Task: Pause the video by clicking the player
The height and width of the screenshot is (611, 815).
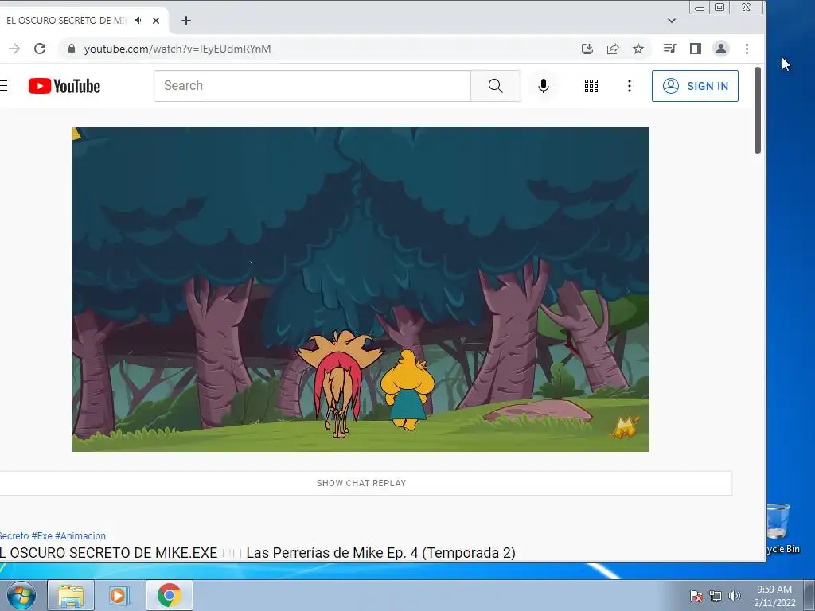Action: point(361,290)
